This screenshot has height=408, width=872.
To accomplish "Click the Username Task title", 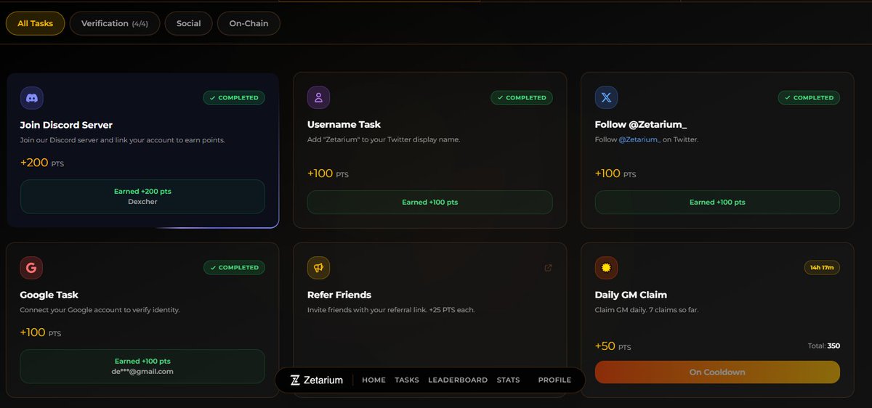I will click(x=344, y=125).
